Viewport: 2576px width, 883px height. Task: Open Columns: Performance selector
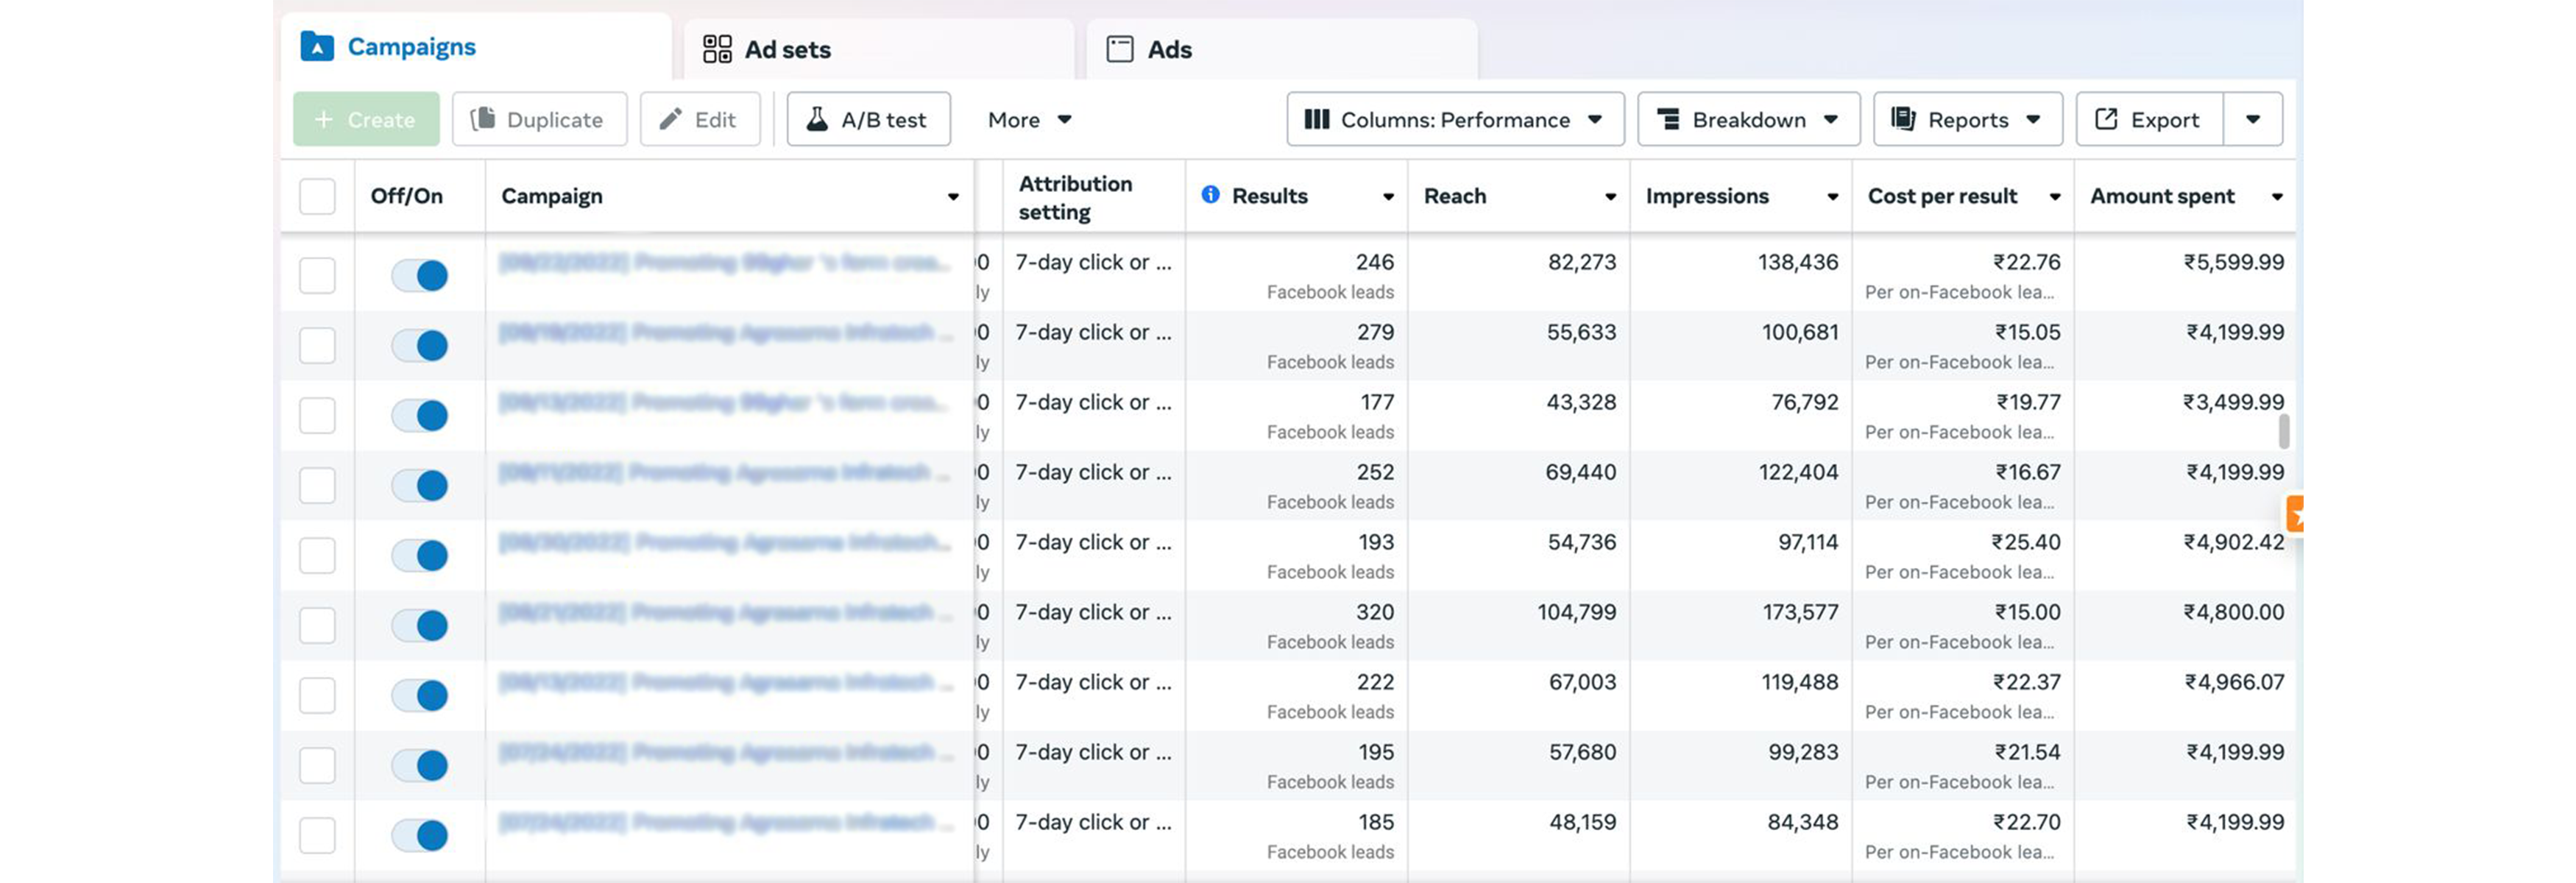click(x=1454, y=120)
